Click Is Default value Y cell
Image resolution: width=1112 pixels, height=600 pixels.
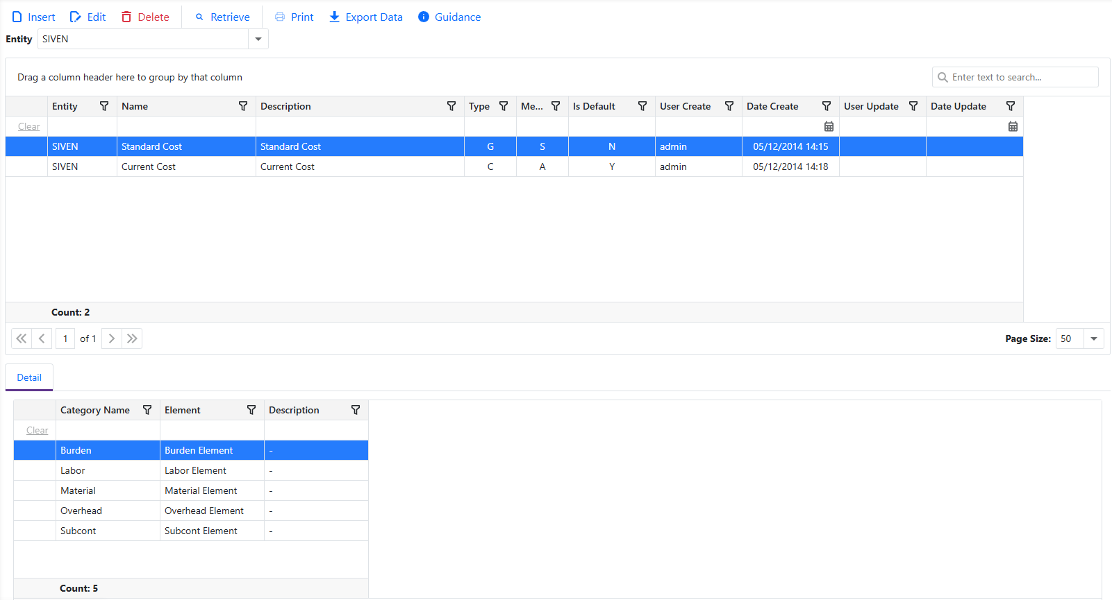(612, 166)
